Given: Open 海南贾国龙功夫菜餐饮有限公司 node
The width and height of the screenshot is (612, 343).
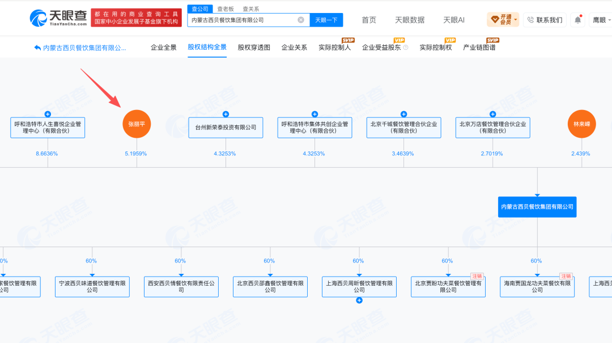Looking at the screenshot, I should tap(537, 287).
